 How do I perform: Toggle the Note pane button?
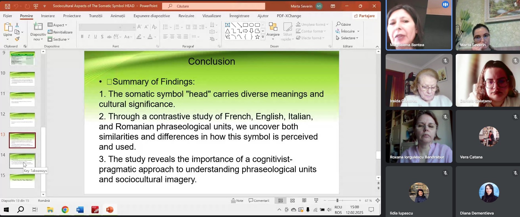tap(237, 201)
